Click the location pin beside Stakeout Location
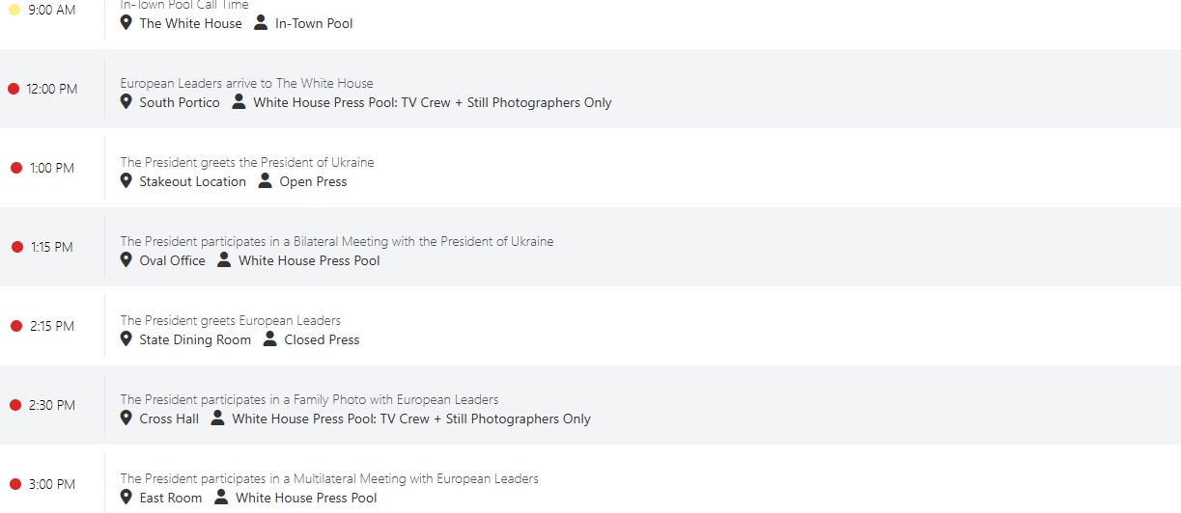The image size is (1181, 513). point(126,180)
